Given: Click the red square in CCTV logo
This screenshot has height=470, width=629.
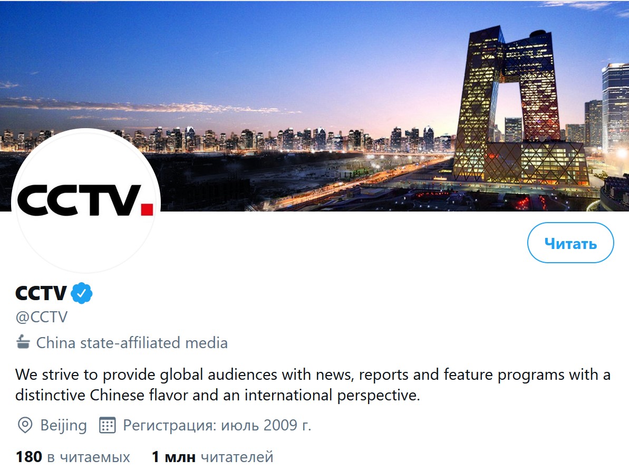Looking at the screenshot, I should [147, 209].
